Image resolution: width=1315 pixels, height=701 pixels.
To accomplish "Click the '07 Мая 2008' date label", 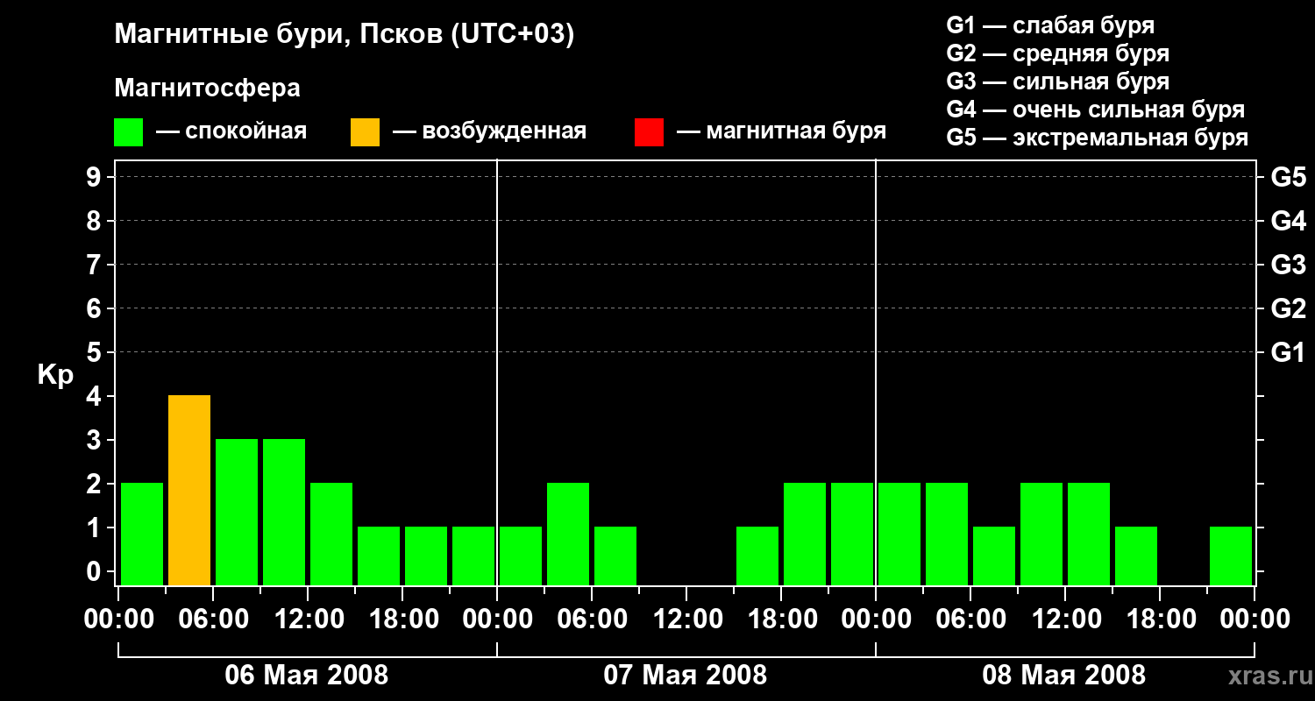I will coord(686,675).
